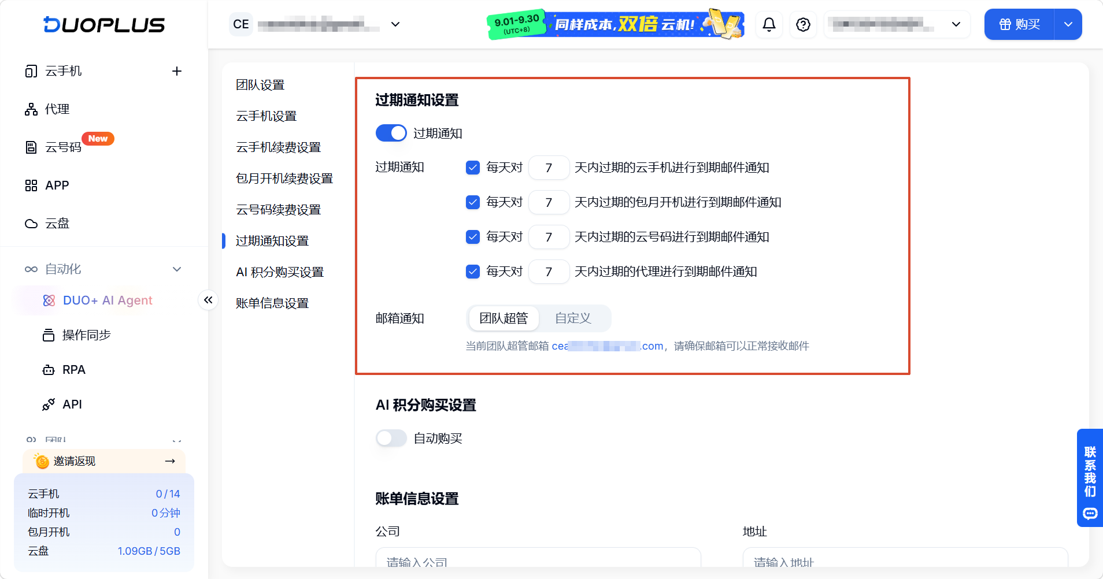Turn off the 过期通知 toggle switch
This screenshot has height=579, width=1103.
coord(391,133)
